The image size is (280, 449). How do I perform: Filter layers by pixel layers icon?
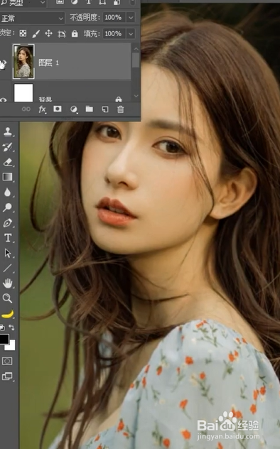click(x=60, y=2)
